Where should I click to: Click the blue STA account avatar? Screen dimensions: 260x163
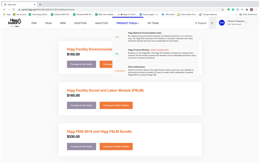click(222, 23)
